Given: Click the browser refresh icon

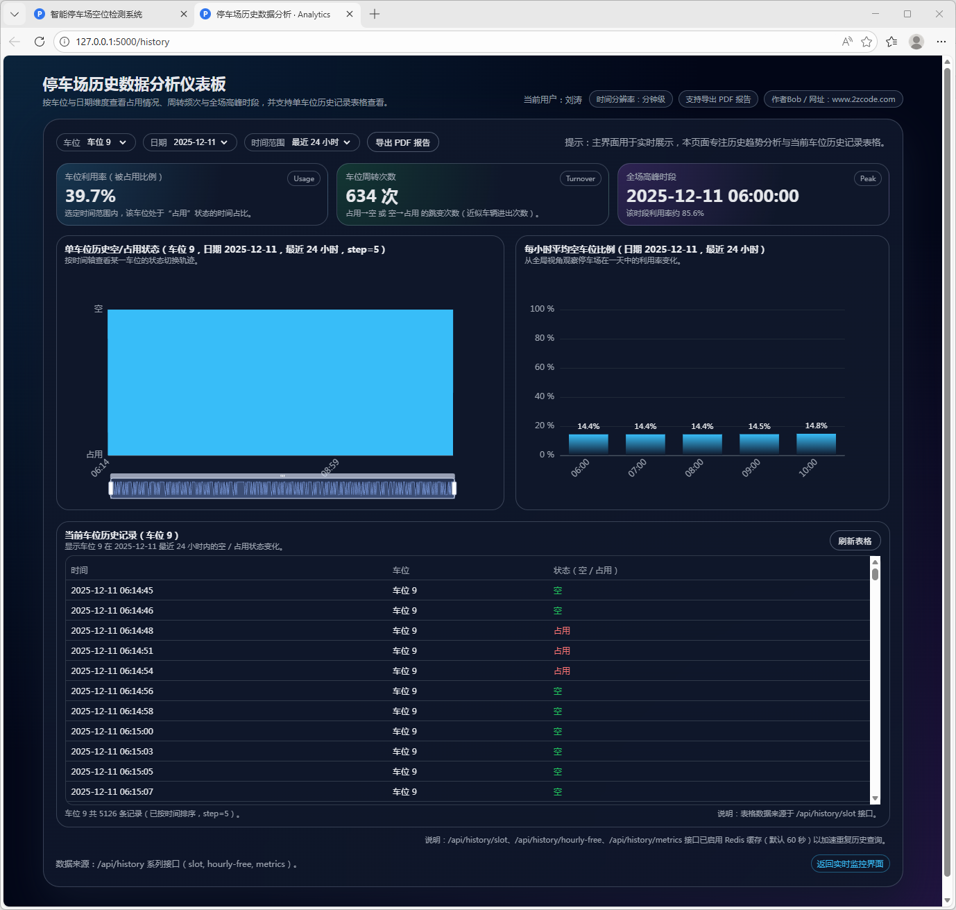Looking at the screenshot, I should tap(40, 42).
